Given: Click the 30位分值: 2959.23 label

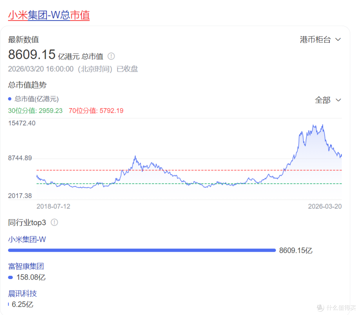Looking at the screenshot, I should [35, 111].
